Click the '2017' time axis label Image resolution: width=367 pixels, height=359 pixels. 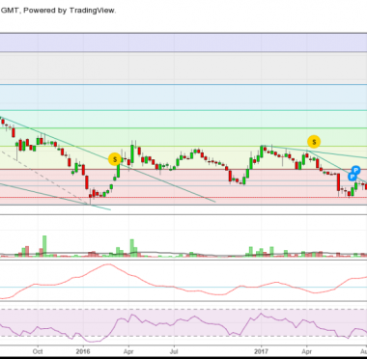click(x=262, y=351)
